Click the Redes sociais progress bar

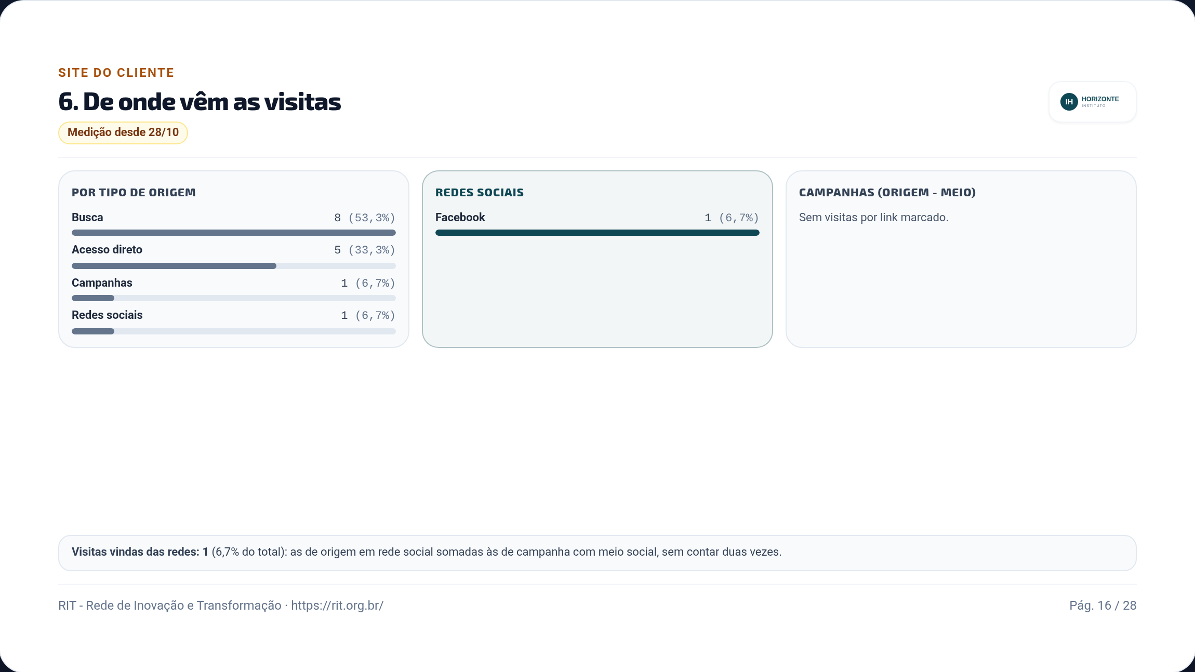[234, 331]
